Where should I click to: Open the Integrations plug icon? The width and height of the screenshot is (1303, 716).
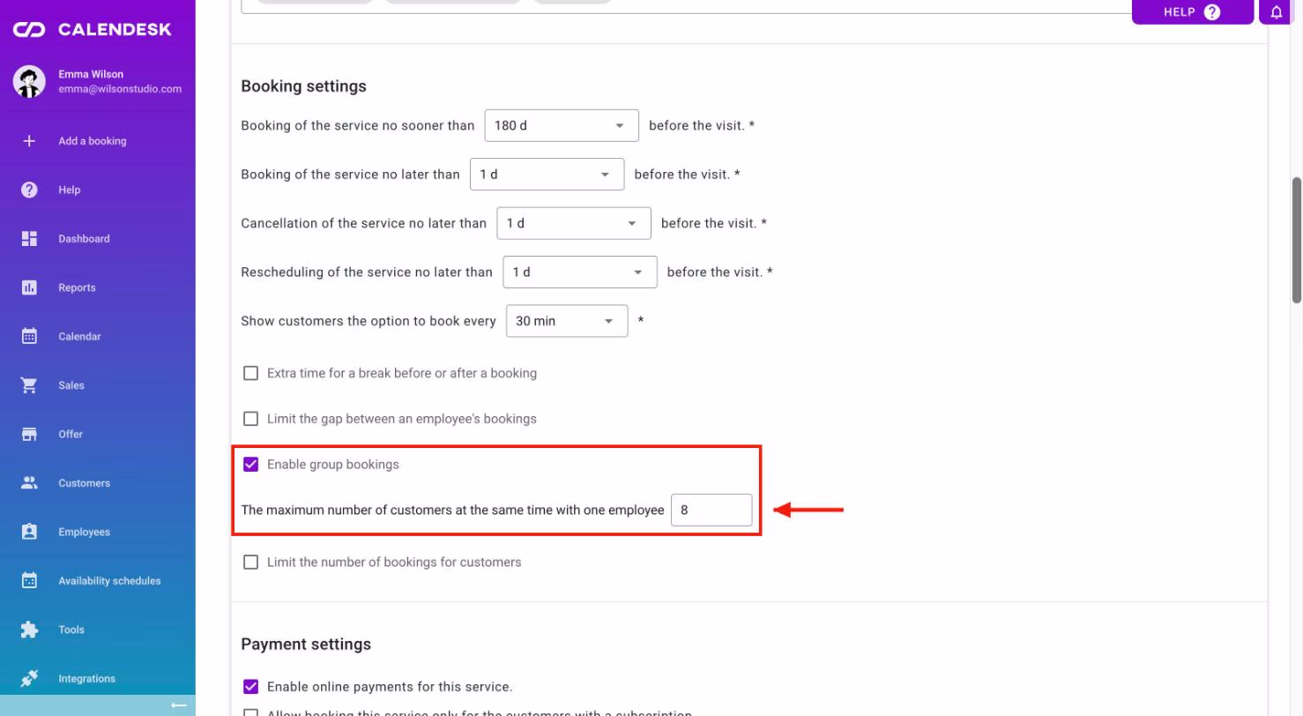pyautogui.click(x=29, y=678)
